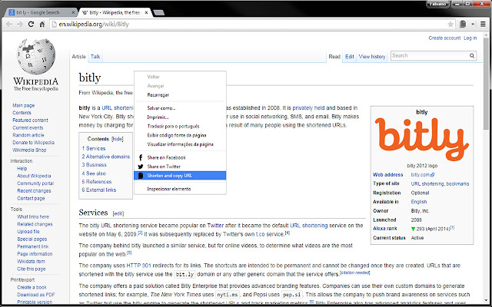Click the browser forward arrow
Screen dimensions: 492x307
(x=20, y=24)
